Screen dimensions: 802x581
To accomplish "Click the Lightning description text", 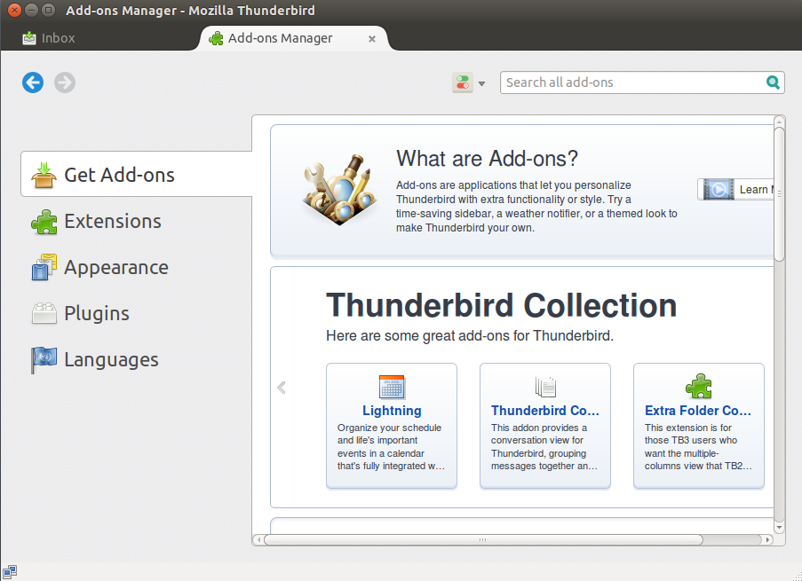I will pyautogui.click(x=391, y=446).
